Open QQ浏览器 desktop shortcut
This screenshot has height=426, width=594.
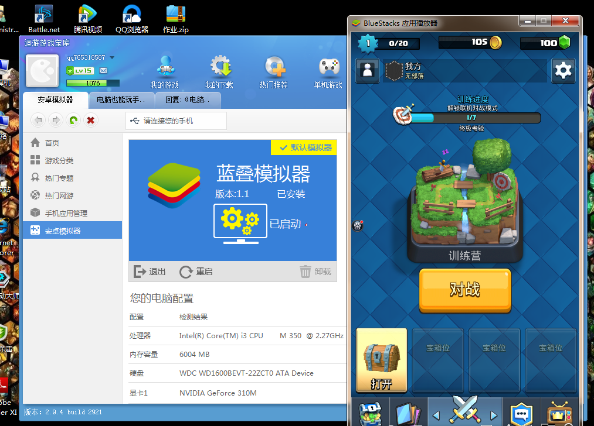(131, 19)
